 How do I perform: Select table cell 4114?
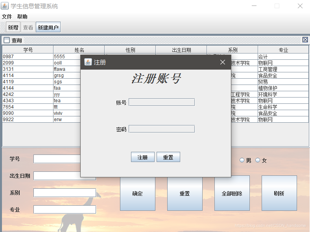click(28, 75)
